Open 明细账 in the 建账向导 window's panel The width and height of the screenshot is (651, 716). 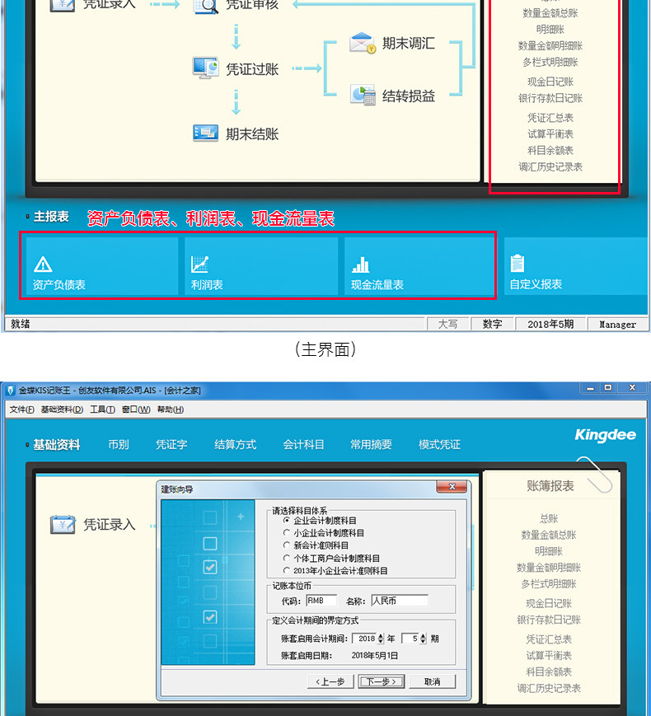pos(549,551)
